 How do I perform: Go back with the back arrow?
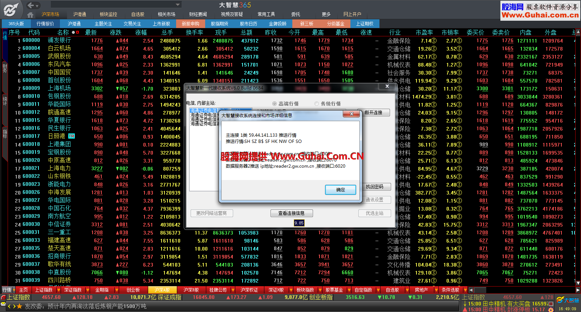31,5
